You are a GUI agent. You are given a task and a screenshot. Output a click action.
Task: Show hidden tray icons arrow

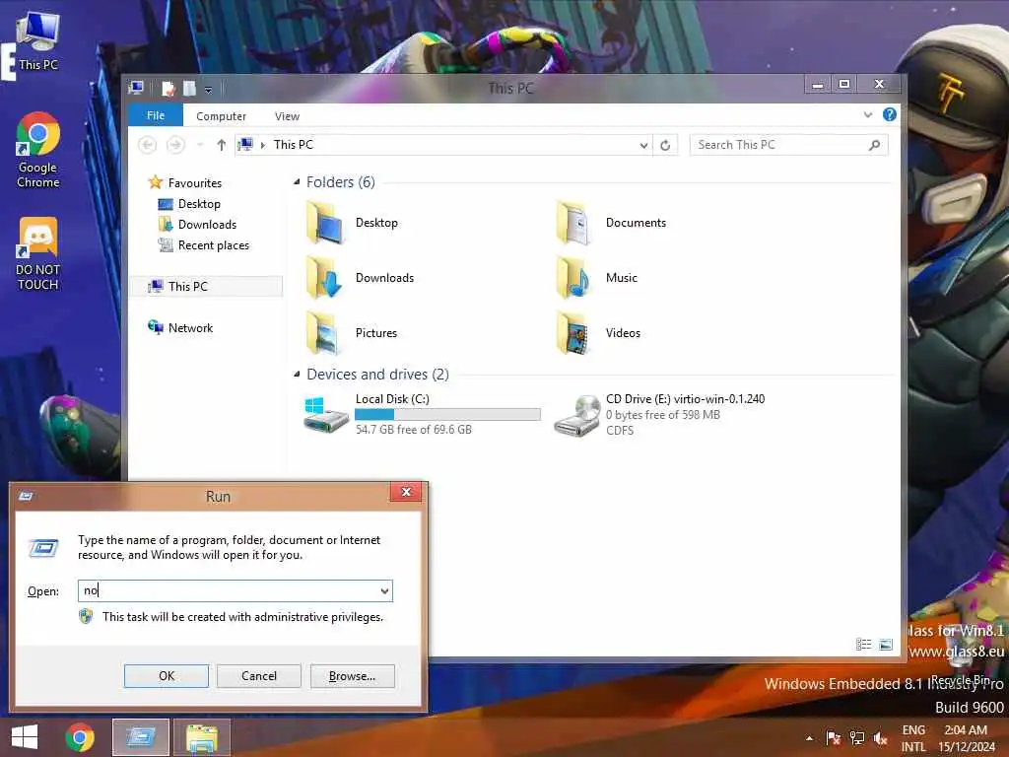pos(810,738)
